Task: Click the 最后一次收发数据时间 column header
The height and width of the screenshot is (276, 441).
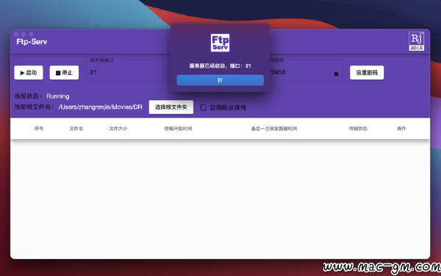Action: [x=274, y=129]
